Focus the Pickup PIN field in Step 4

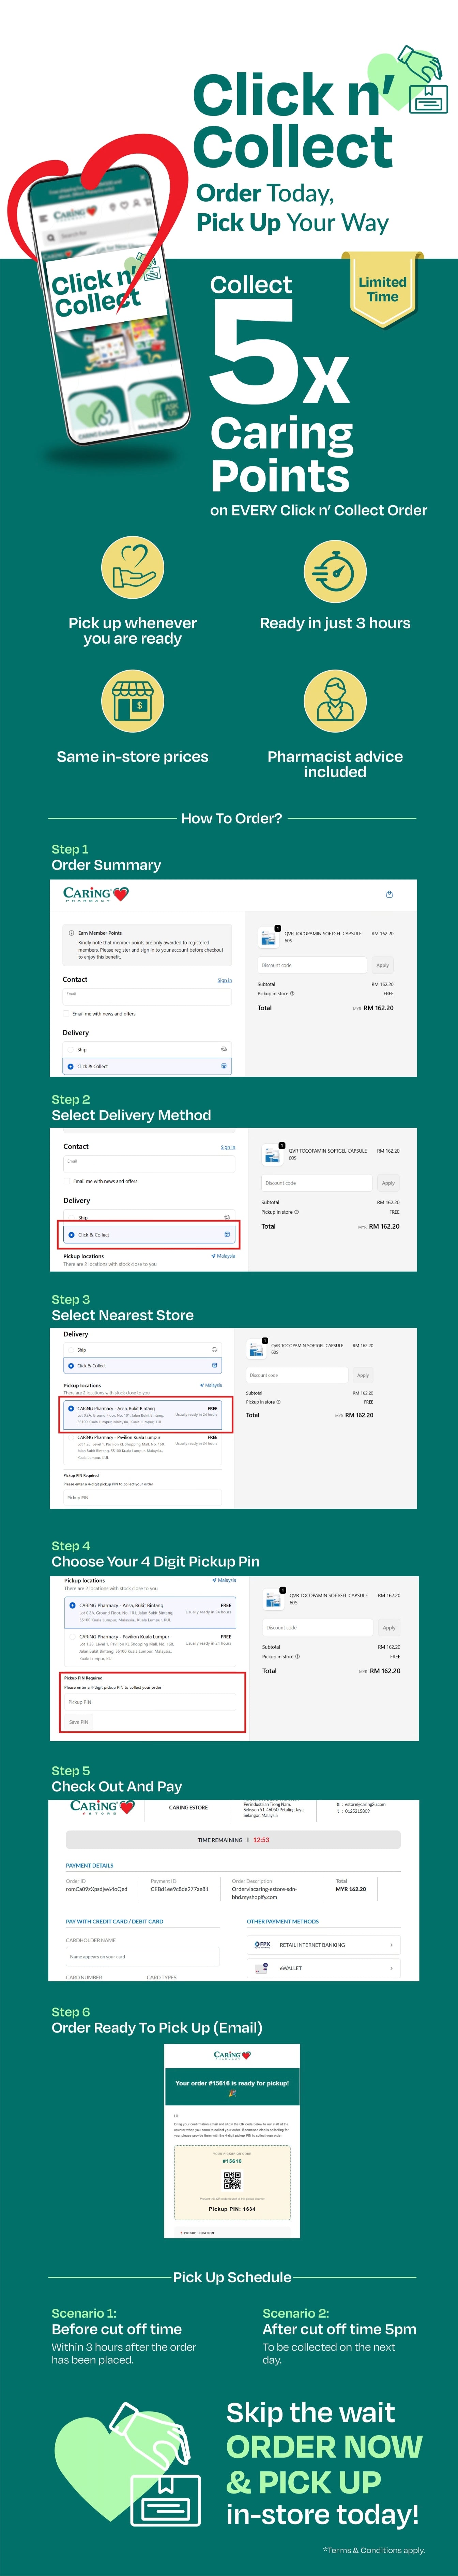point(150,1702)
